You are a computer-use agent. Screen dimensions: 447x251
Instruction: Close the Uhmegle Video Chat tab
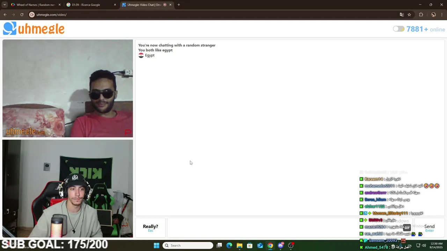point(170,5)
